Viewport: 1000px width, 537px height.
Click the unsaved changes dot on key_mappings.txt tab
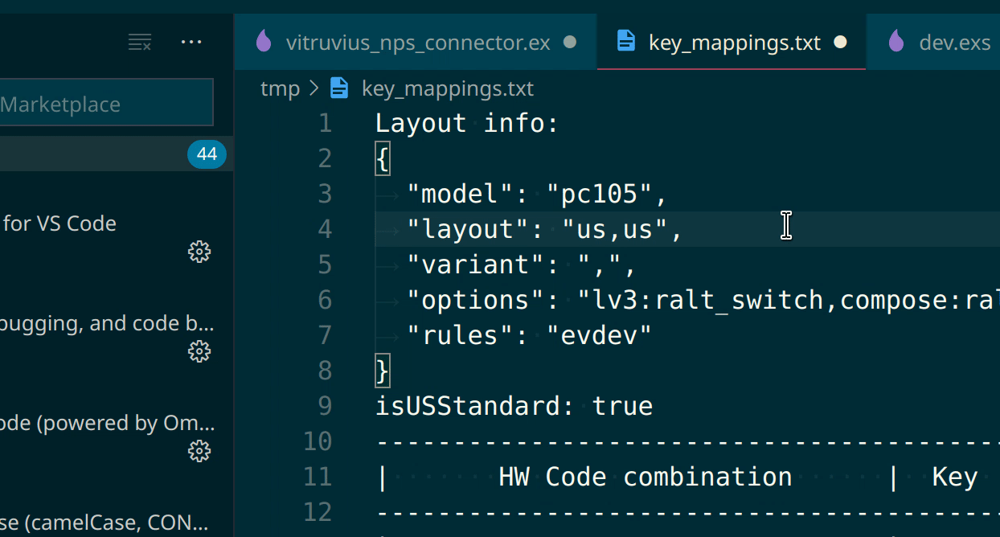[x=840, y=42]
